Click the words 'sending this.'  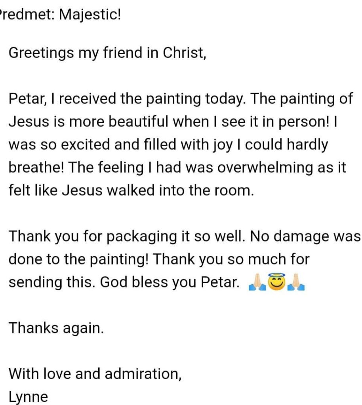[51, 282]
